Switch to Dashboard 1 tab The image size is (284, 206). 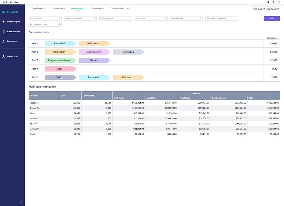[38, 9]
